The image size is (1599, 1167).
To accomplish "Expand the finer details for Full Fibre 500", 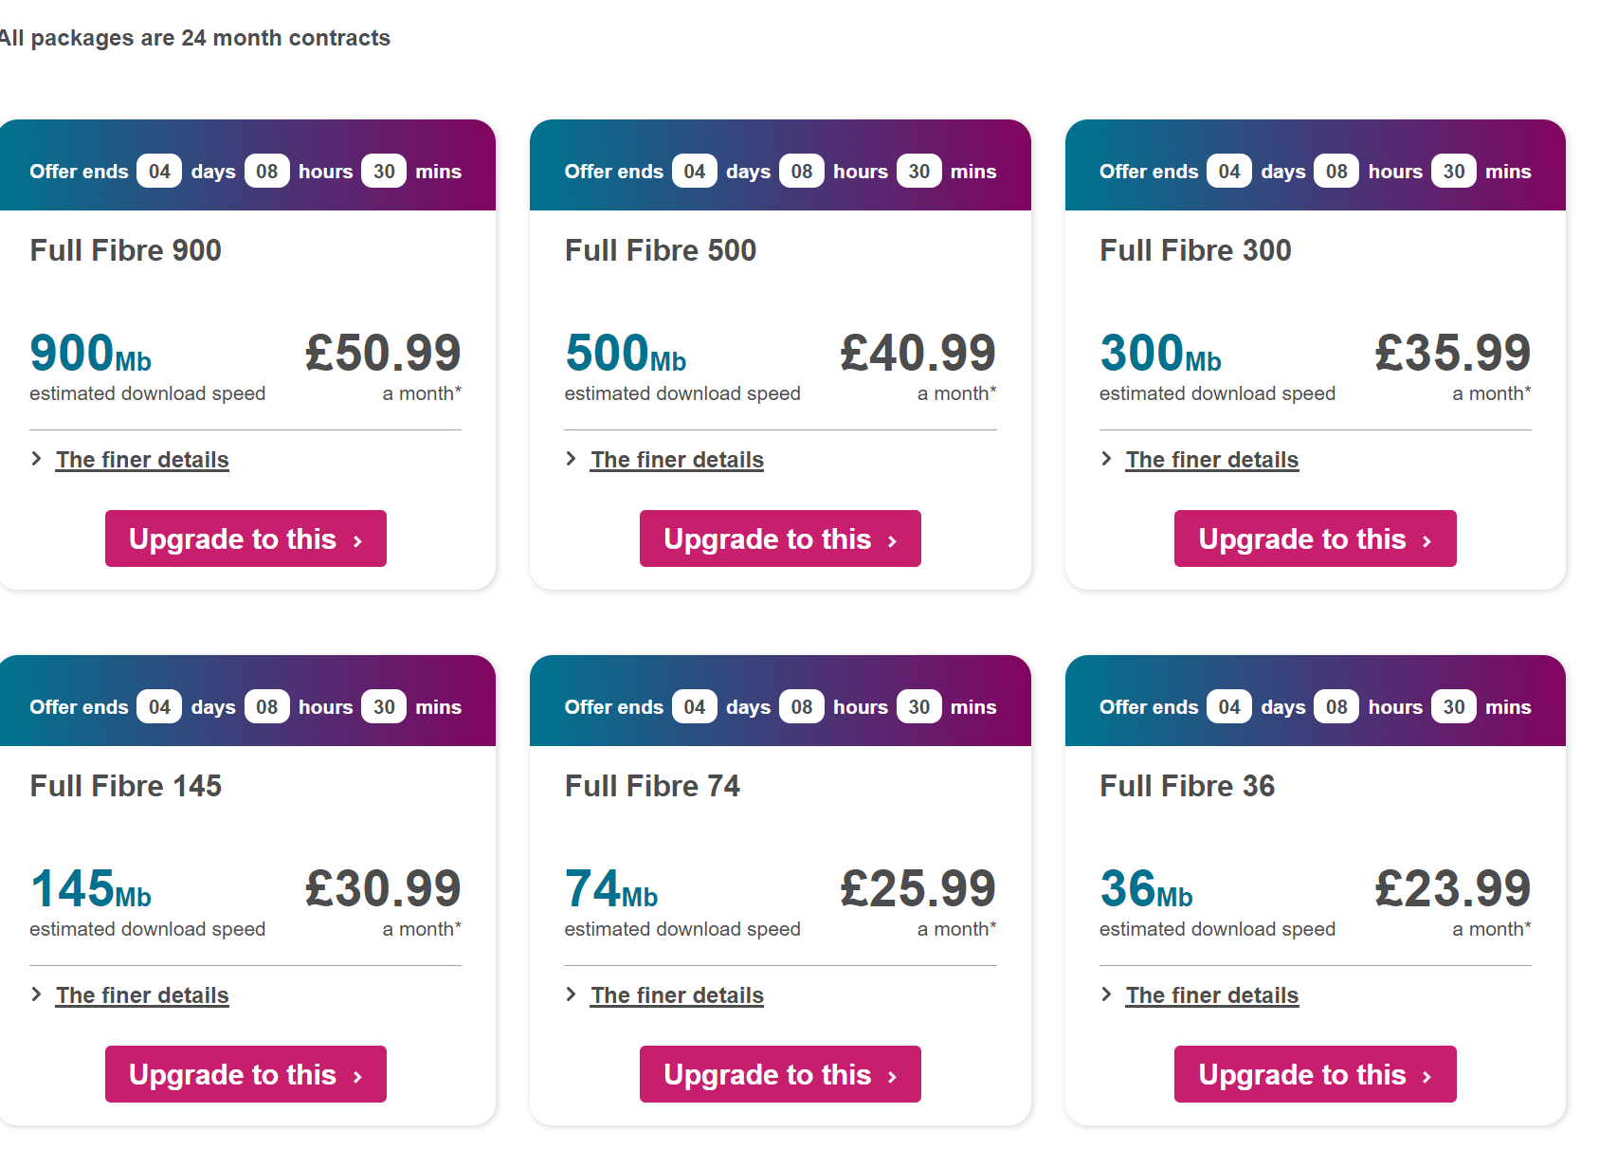I will pyautogui.click(x=677, y=459).
